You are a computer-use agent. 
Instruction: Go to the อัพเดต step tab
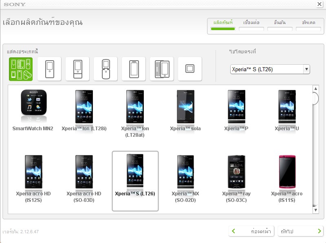[x=308, y=25]
